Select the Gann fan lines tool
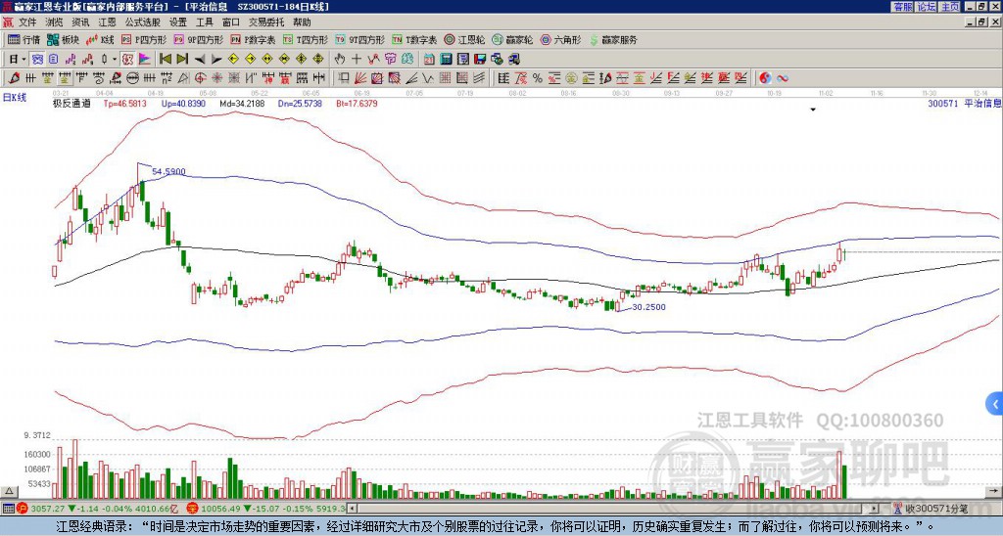The width and height of the screenshot is (1003, 536). (x=360, y=78)
